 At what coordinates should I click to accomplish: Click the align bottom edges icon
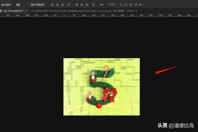(87, 5)
